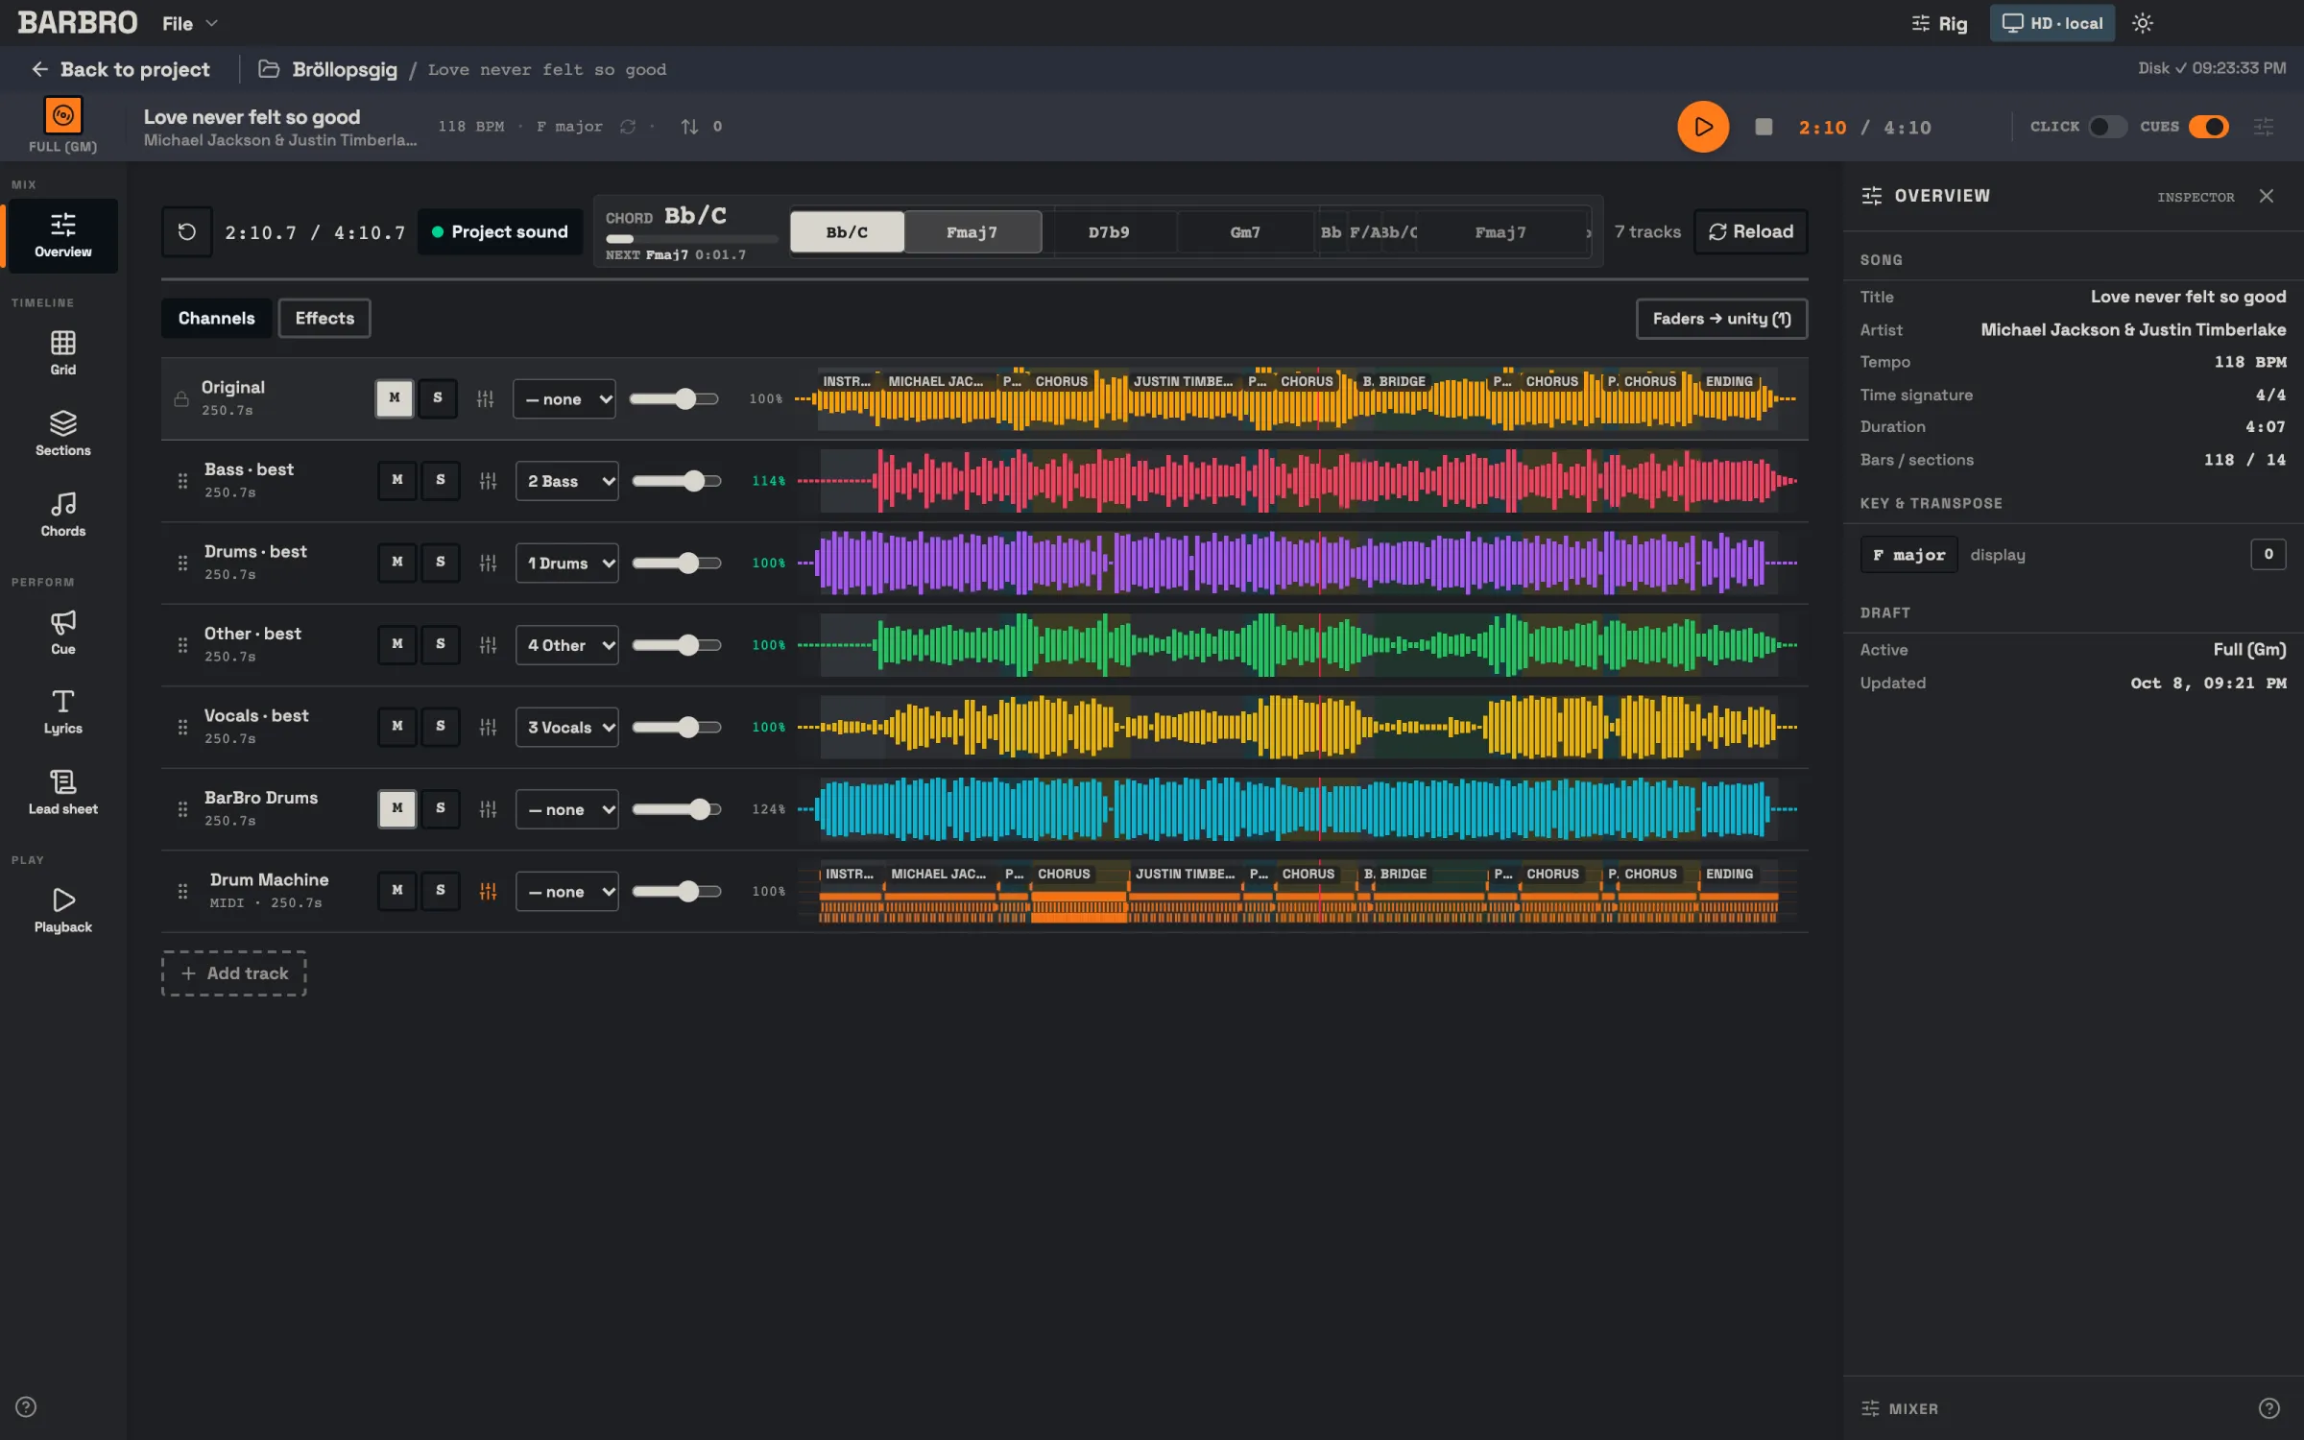Solo the Original track
Screen dimensions: 2304x1440
pos(438,397)
